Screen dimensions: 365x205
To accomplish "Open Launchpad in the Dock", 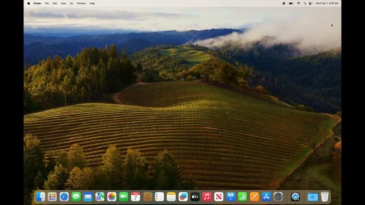I will 52,197.
